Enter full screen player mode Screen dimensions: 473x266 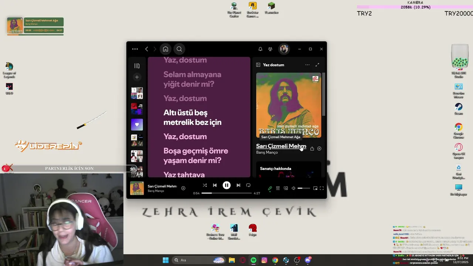click(x=322, y=188)
